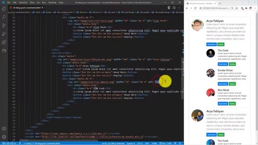Change the HTML language mode
This screenshot has height=145, width=258.
pos(154,143)
